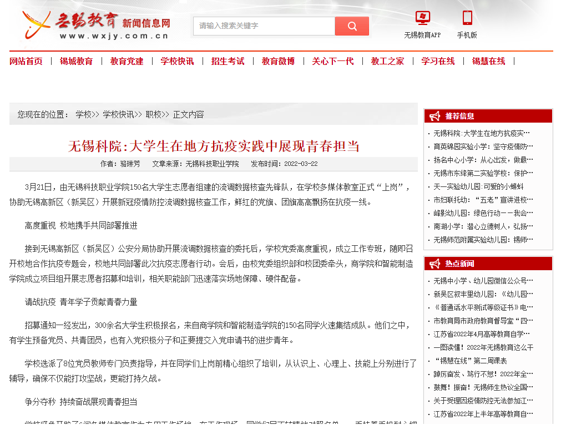Click the 学校 breadcrumb link
This screenshot has width=561, height=425.
point(83,114)
